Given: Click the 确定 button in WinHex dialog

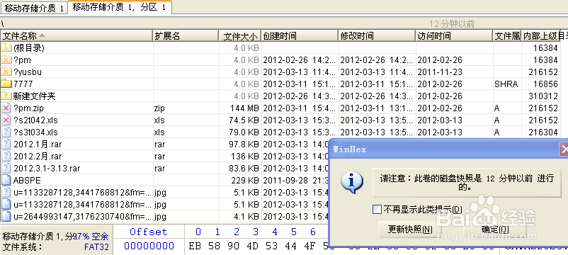Looking at the screenshot, I should point(495,229).
